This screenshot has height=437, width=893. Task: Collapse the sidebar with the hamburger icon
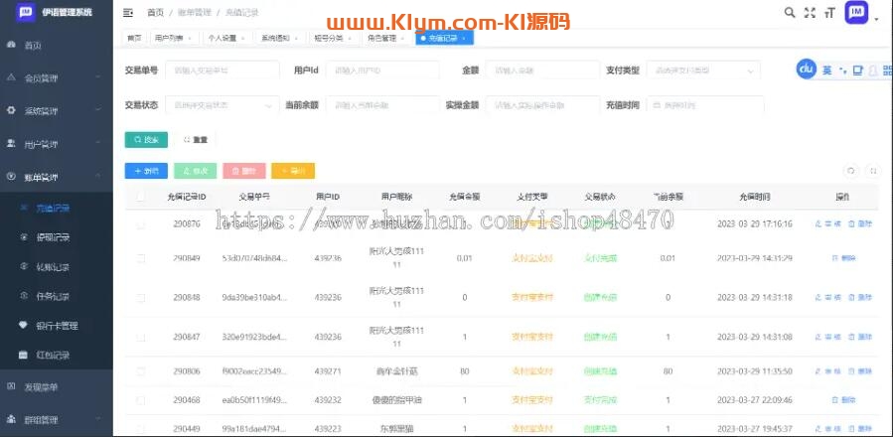(x=128, y=13)
